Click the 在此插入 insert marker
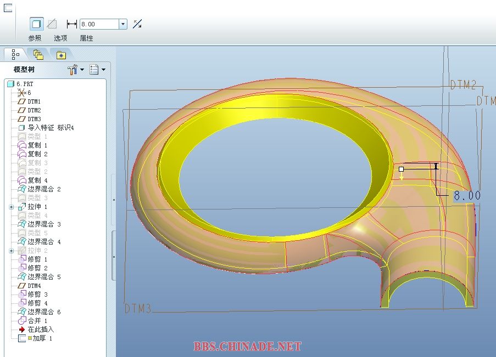 tap(41, 330)
